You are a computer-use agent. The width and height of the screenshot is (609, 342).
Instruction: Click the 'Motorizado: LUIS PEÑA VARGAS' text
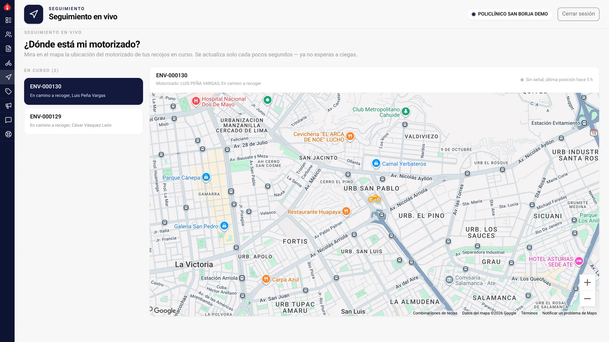(187, 84)
